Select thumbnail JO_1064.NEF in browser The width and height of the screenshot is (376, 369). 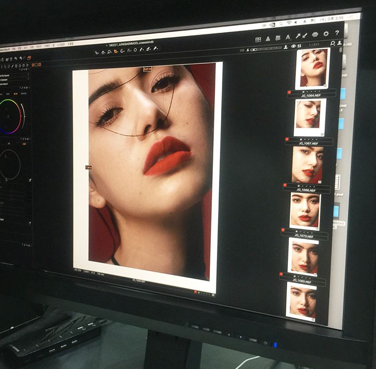[313, 68]
